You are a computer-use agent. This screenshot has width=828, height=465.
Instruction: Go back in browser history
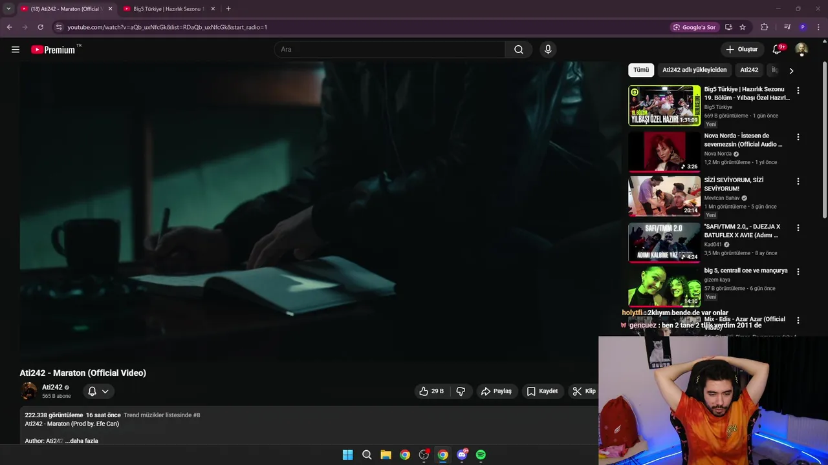[x=9, y=27]
